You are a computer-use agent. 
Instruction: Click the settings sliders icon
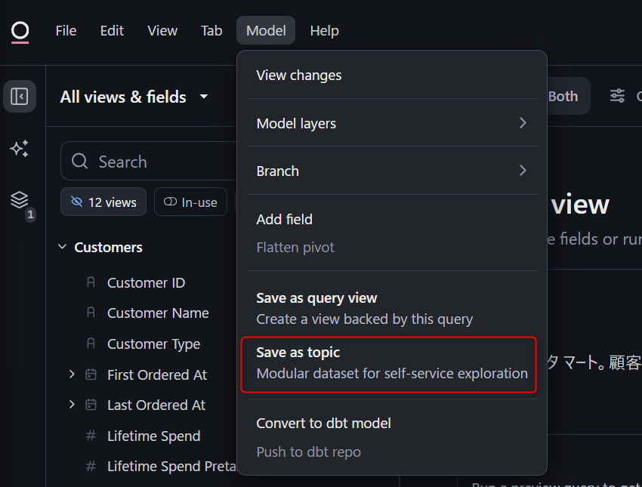pyautogui.click(x=617, y=96)
